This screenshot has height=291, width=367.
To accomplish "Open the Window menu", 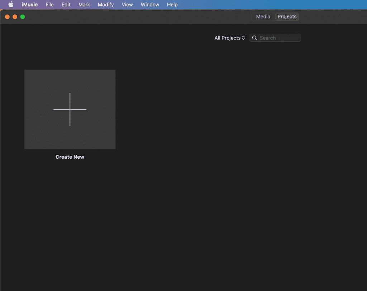I will (x=150, y=4).
